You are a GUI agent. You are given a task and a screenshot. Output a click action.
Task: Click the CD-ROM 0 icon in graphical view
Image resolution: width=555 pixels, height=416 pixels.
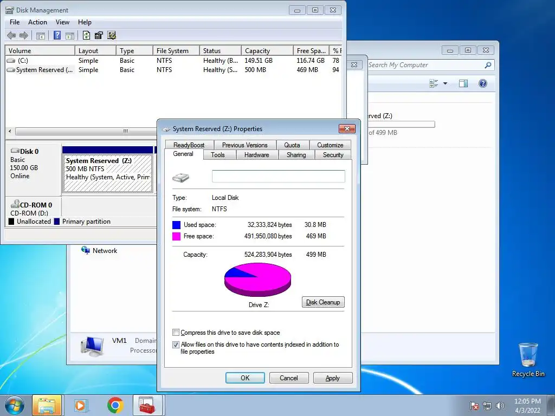click(15, 204)
